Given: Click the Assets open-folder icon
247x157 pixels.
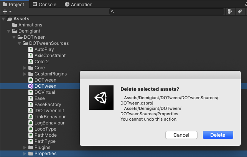Looking at the screenshot, I should 9,19.
